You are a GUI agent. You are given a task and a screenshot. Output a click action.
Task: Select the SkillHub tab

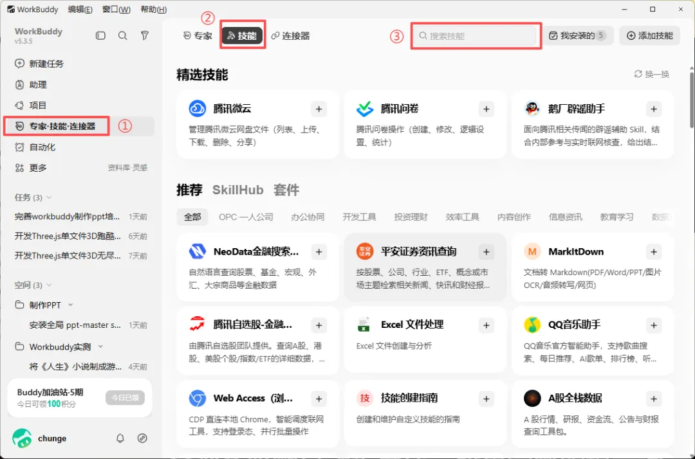[237, 190]
